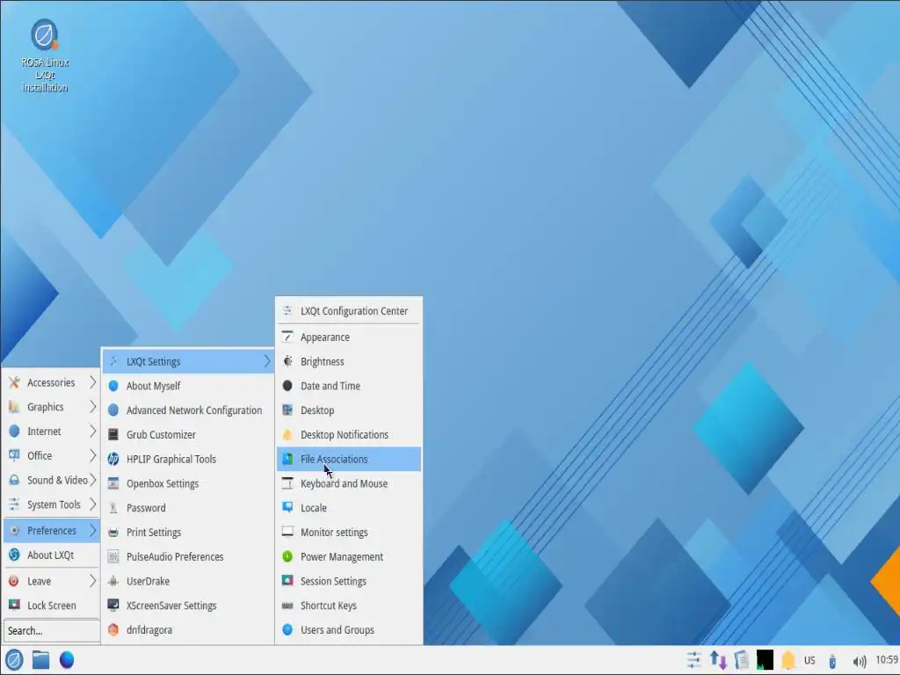Click the US keyboard layout indicator
Screen dimensions: 900x675
809,660
